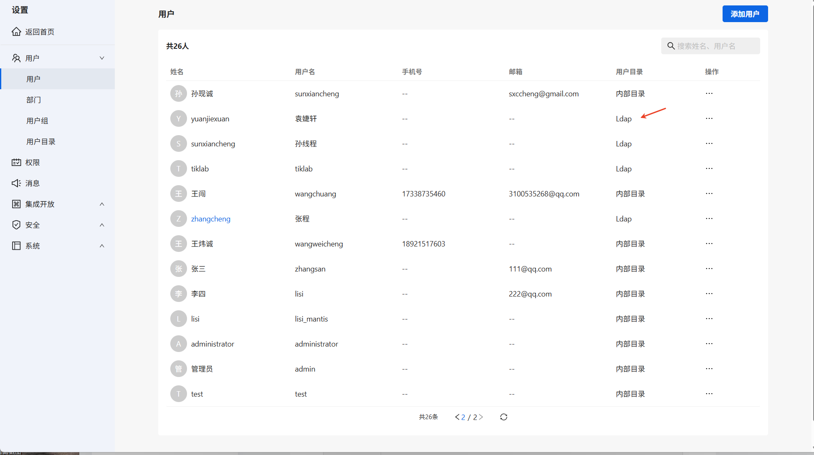Click the 集成开放 integration icon
The height and width of the screenshot is (455, 814).
[x=16, y=204]
